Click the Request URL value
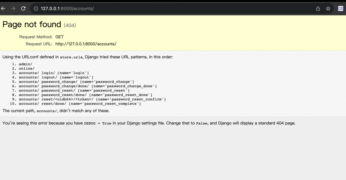This screenshot has height=180, width=346. tap(86, 44)
